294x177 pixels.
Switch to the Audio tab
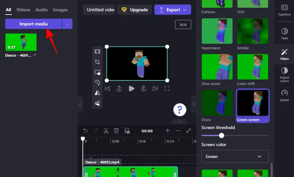42,10
